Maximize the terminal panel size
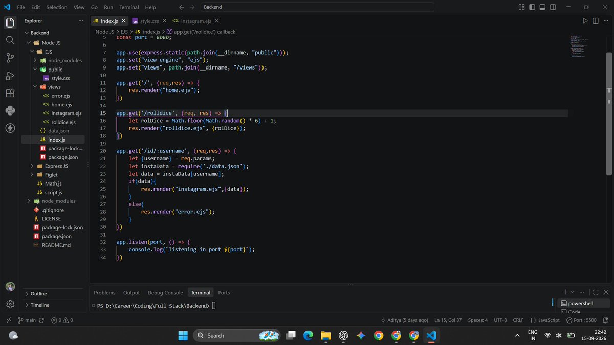614x345 pixels. pyautogui.click(x=596, y=292)
